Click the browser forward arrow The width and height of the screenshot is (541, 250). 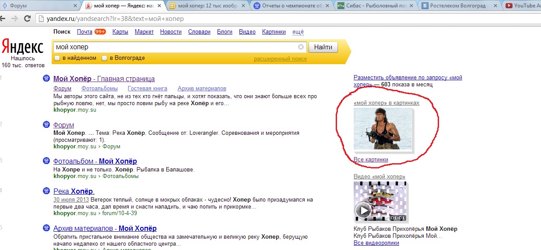pyautogui.click(x=15, y=19)
